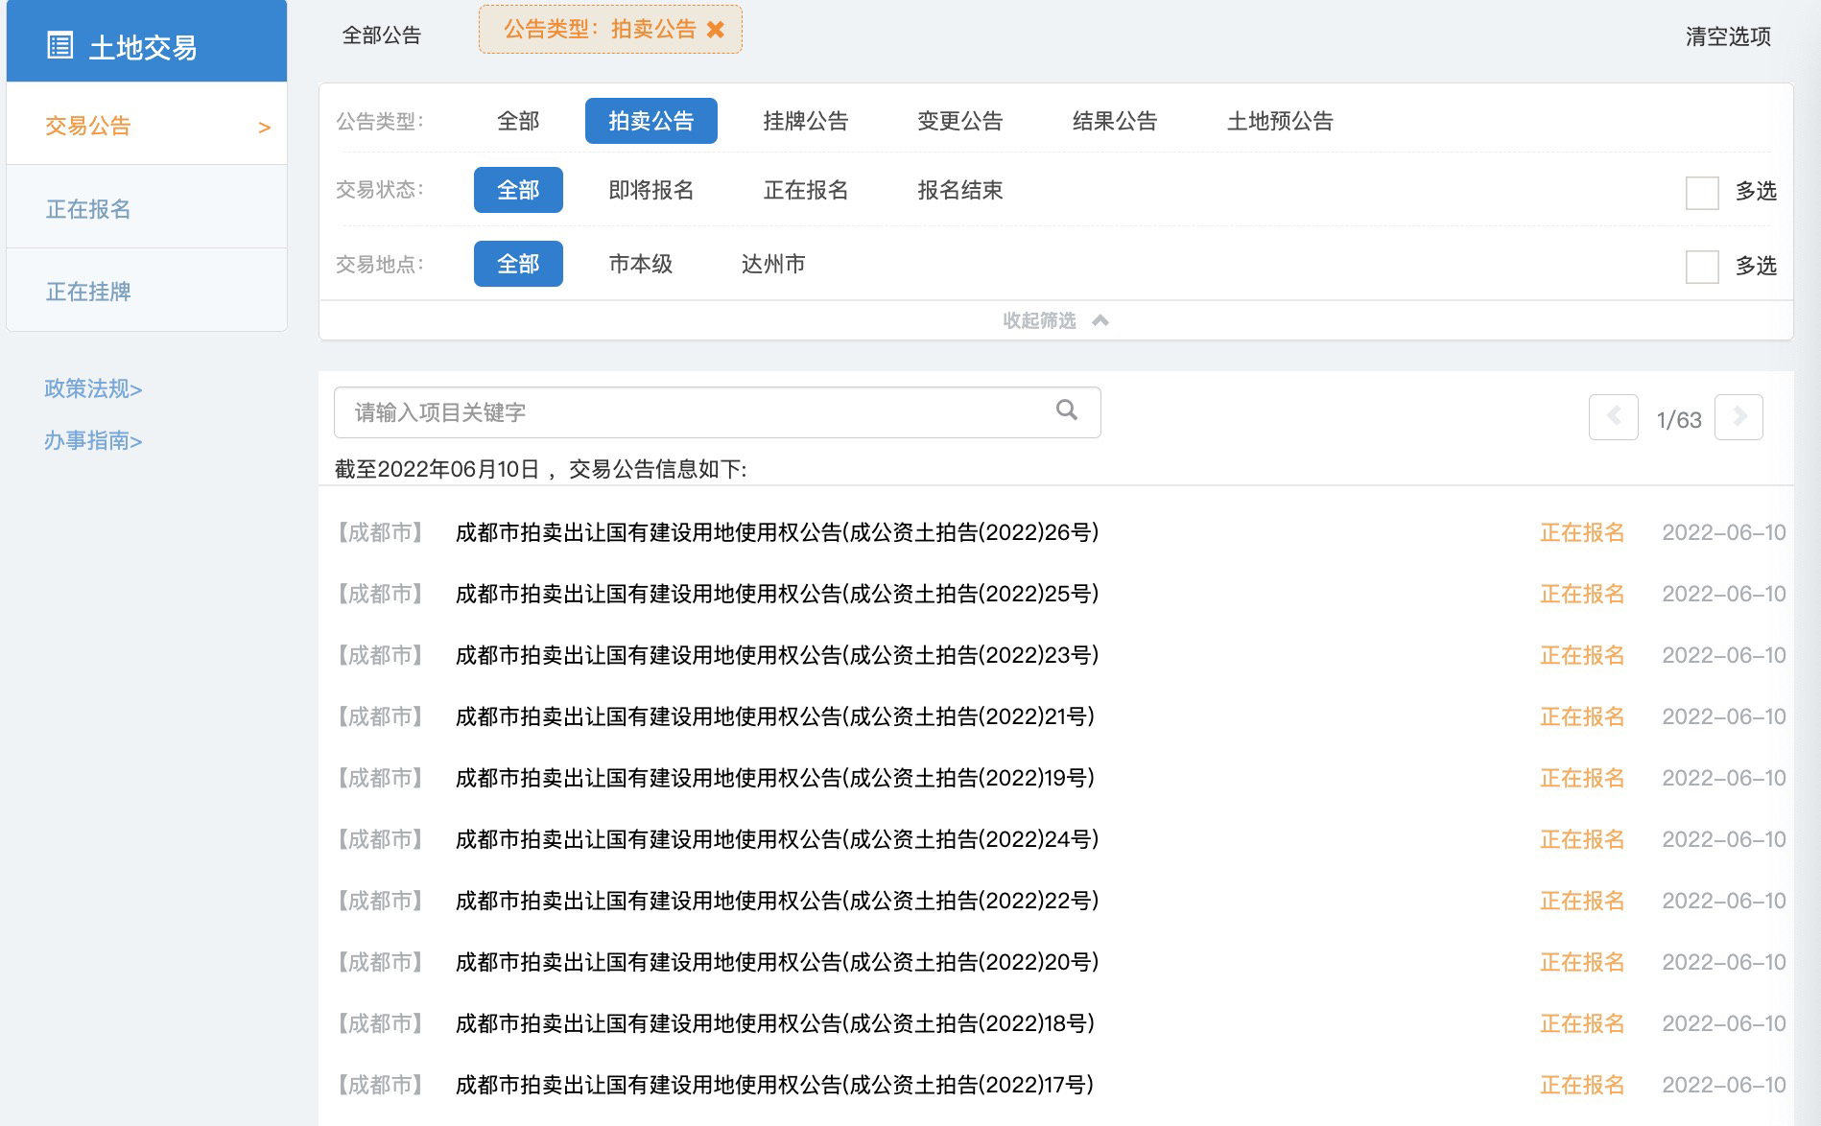Select 土地预公告 announcement type
The height and width of the screenshot is (1126, 1821).
coord(1279,121)
